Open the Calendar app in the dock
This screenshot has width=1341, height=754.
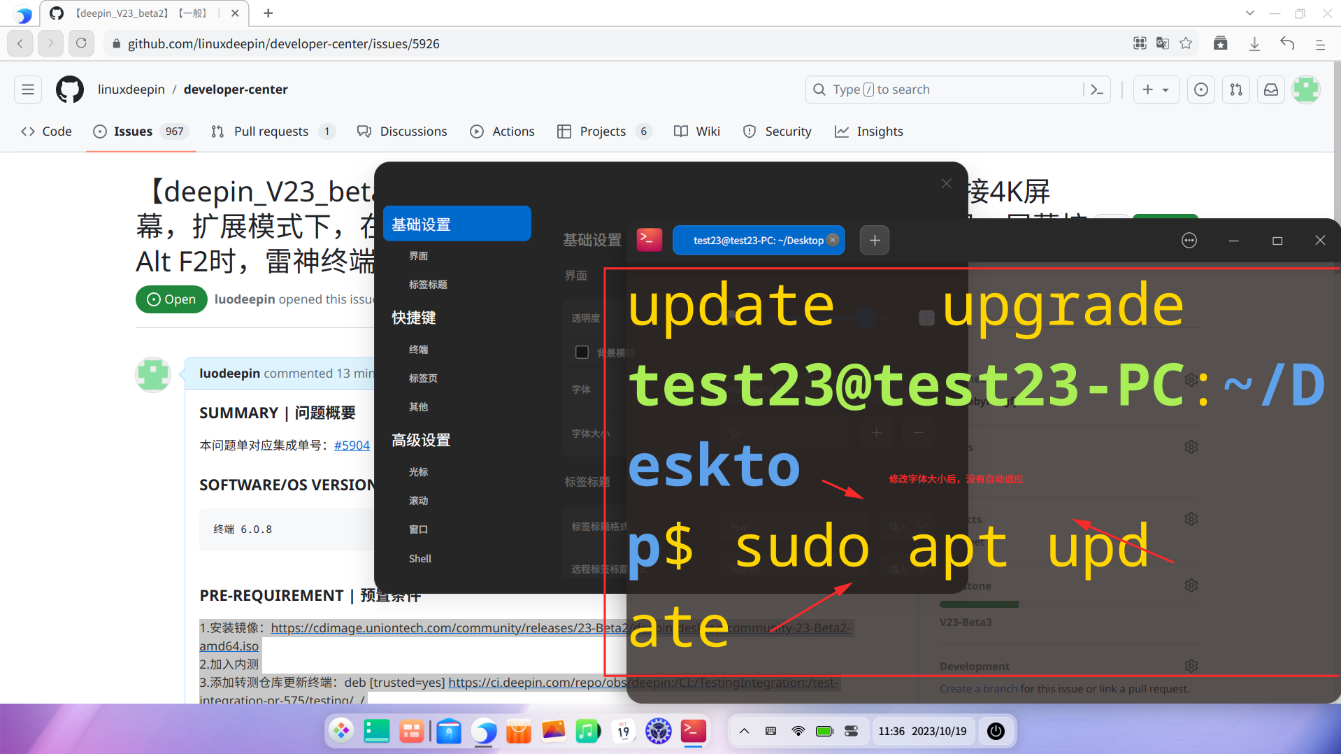623,731
